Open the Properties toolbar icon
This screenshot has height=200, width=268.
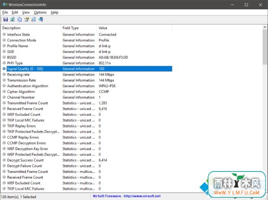tap(27, 19)
